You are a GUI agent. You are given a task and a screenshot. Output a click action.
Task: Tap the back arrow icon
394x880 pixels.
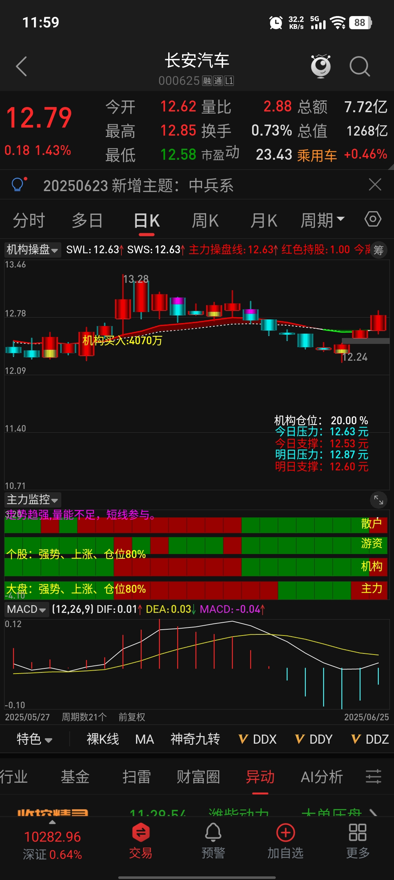click(x=22, y=66)
